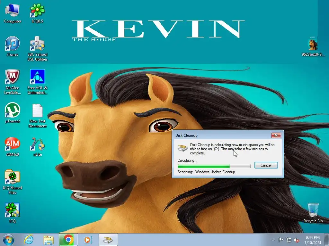Launch Internet Explorer from taskbar

tap(29, 240)
